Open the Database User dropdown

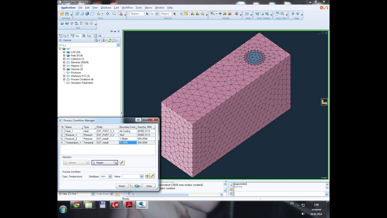point(110,176)
